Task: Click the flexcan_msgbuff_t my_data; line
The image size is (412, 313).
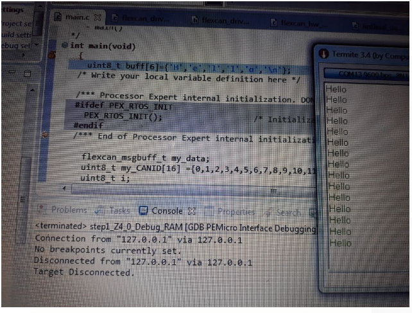Action: click(145, 158)
